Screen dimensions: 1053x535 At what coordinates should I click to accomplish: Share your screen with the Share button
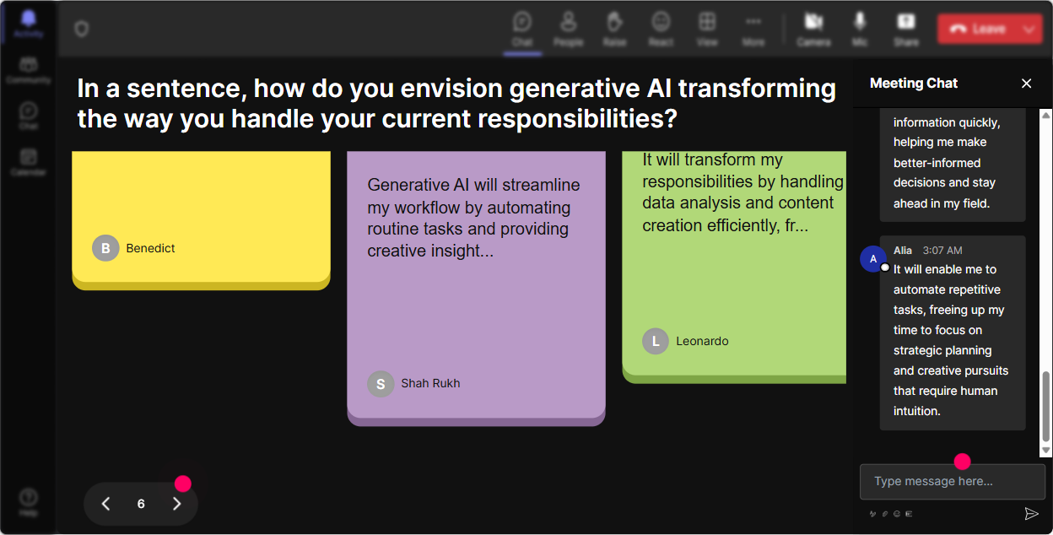click(x=906, y=28)
